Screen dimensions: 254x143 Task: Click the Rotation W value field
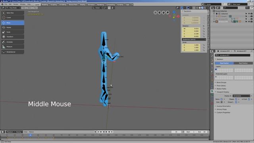(191, 29)
